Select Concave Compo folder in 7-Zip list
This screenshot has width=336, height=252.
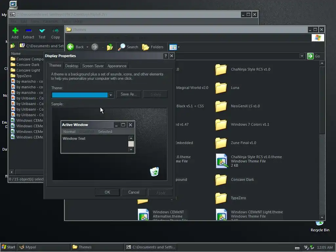[27, 59]
